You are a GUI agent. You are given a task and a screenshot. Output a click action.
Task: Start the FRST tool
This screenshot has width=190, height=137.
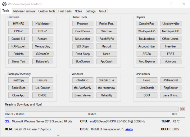pos(171,54)
